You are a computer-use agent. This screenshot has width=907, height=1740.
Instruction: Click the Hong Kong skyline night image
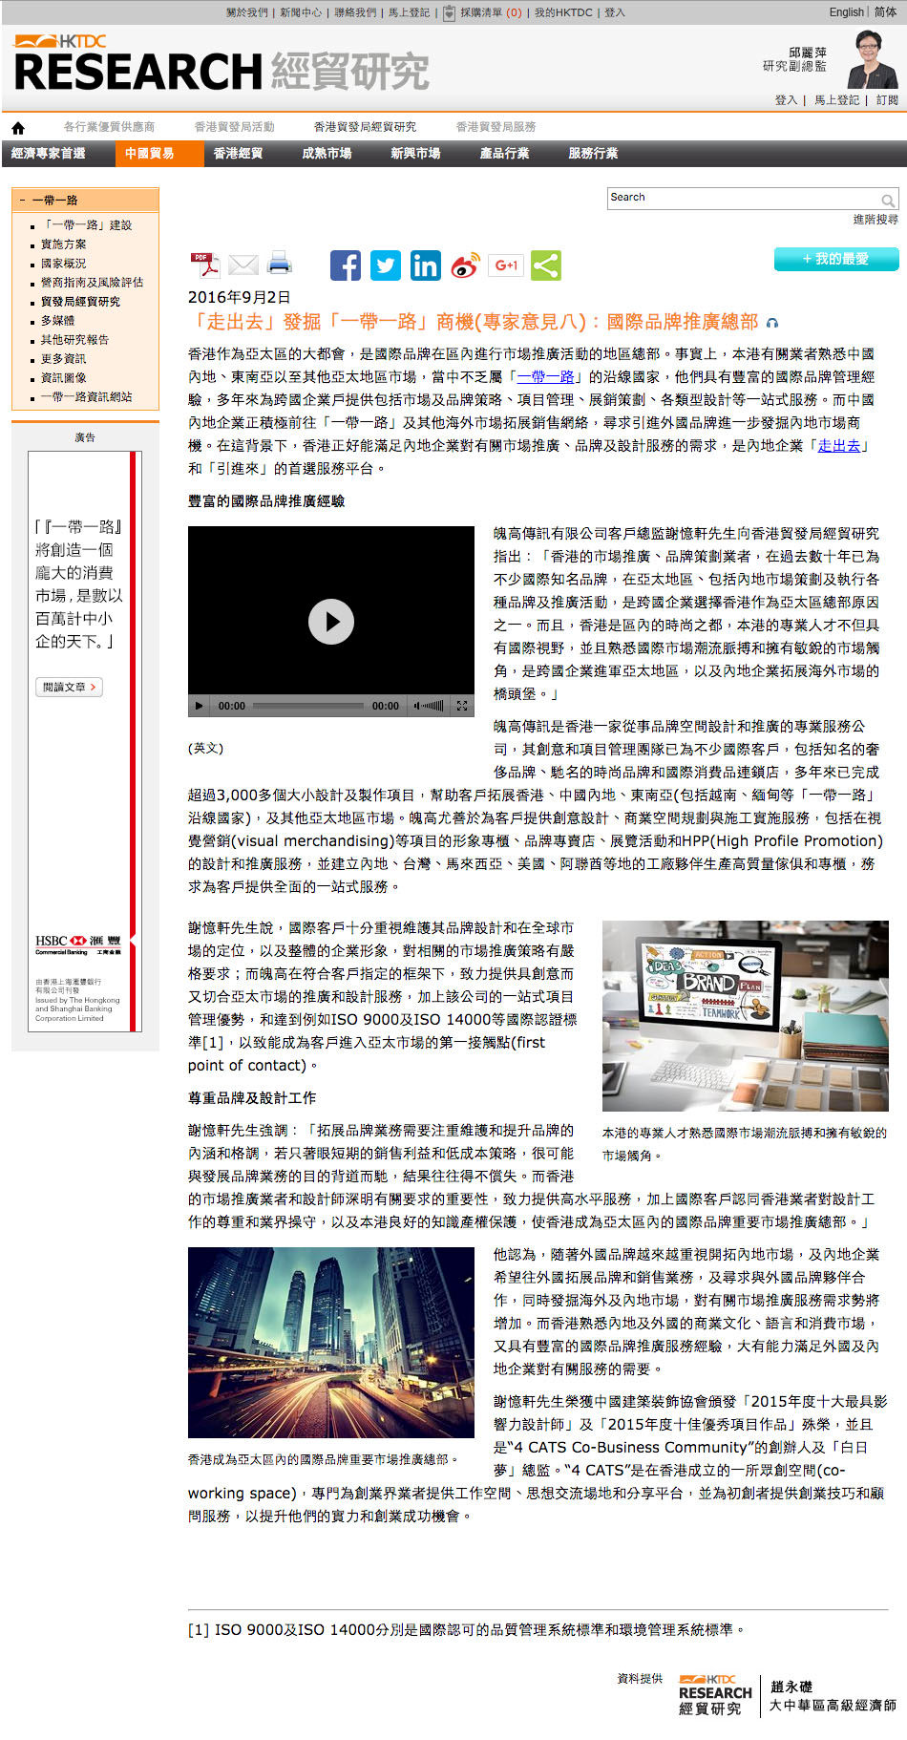coord(331,1343)
